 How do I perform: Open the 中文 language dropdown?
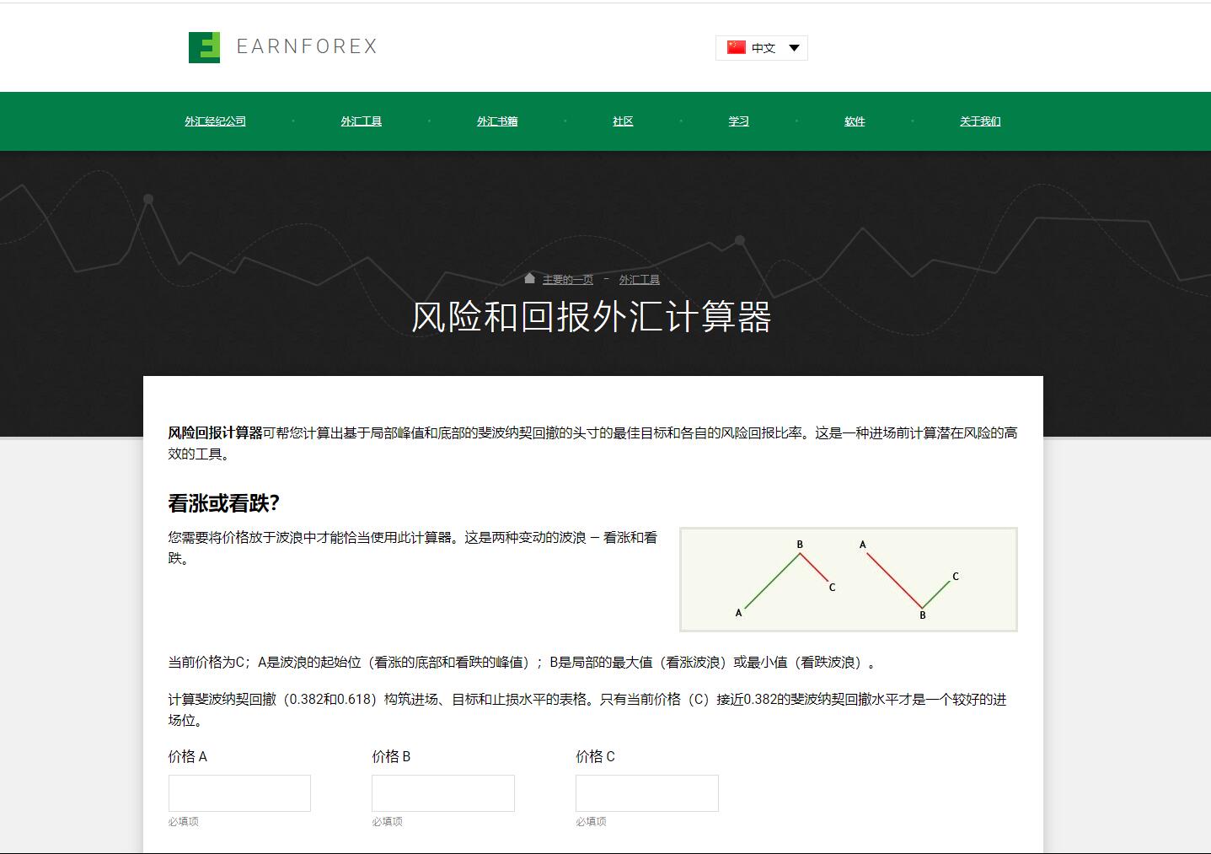(762, 48)
